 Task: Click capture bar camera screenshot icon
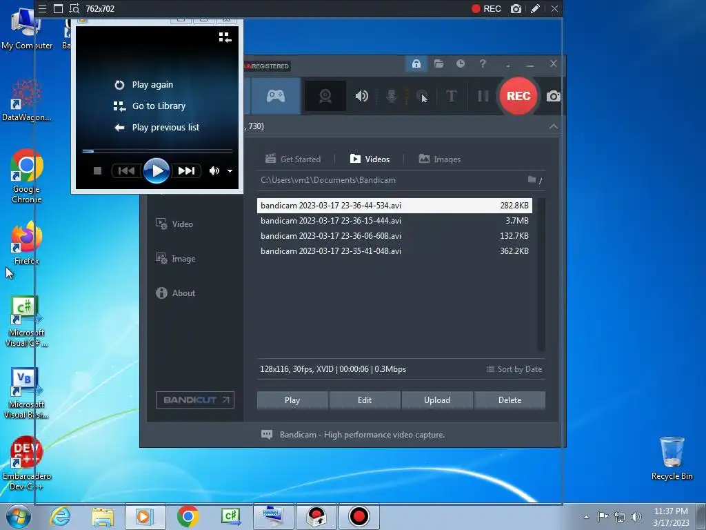pyautogui.click(x=516, y=9)
